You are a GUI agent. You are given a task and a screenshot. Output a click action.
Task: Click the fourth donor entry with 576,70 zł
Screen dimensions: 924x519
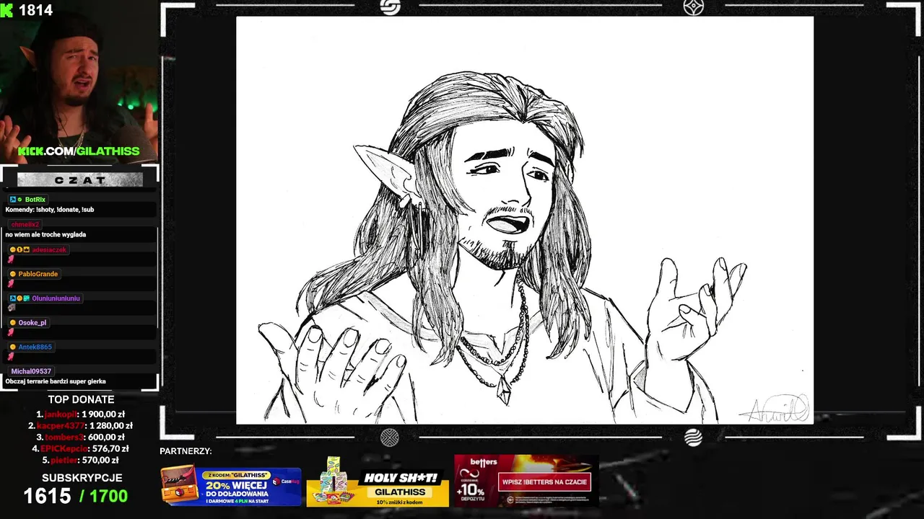pyautogui.click(x=80, y=449)
